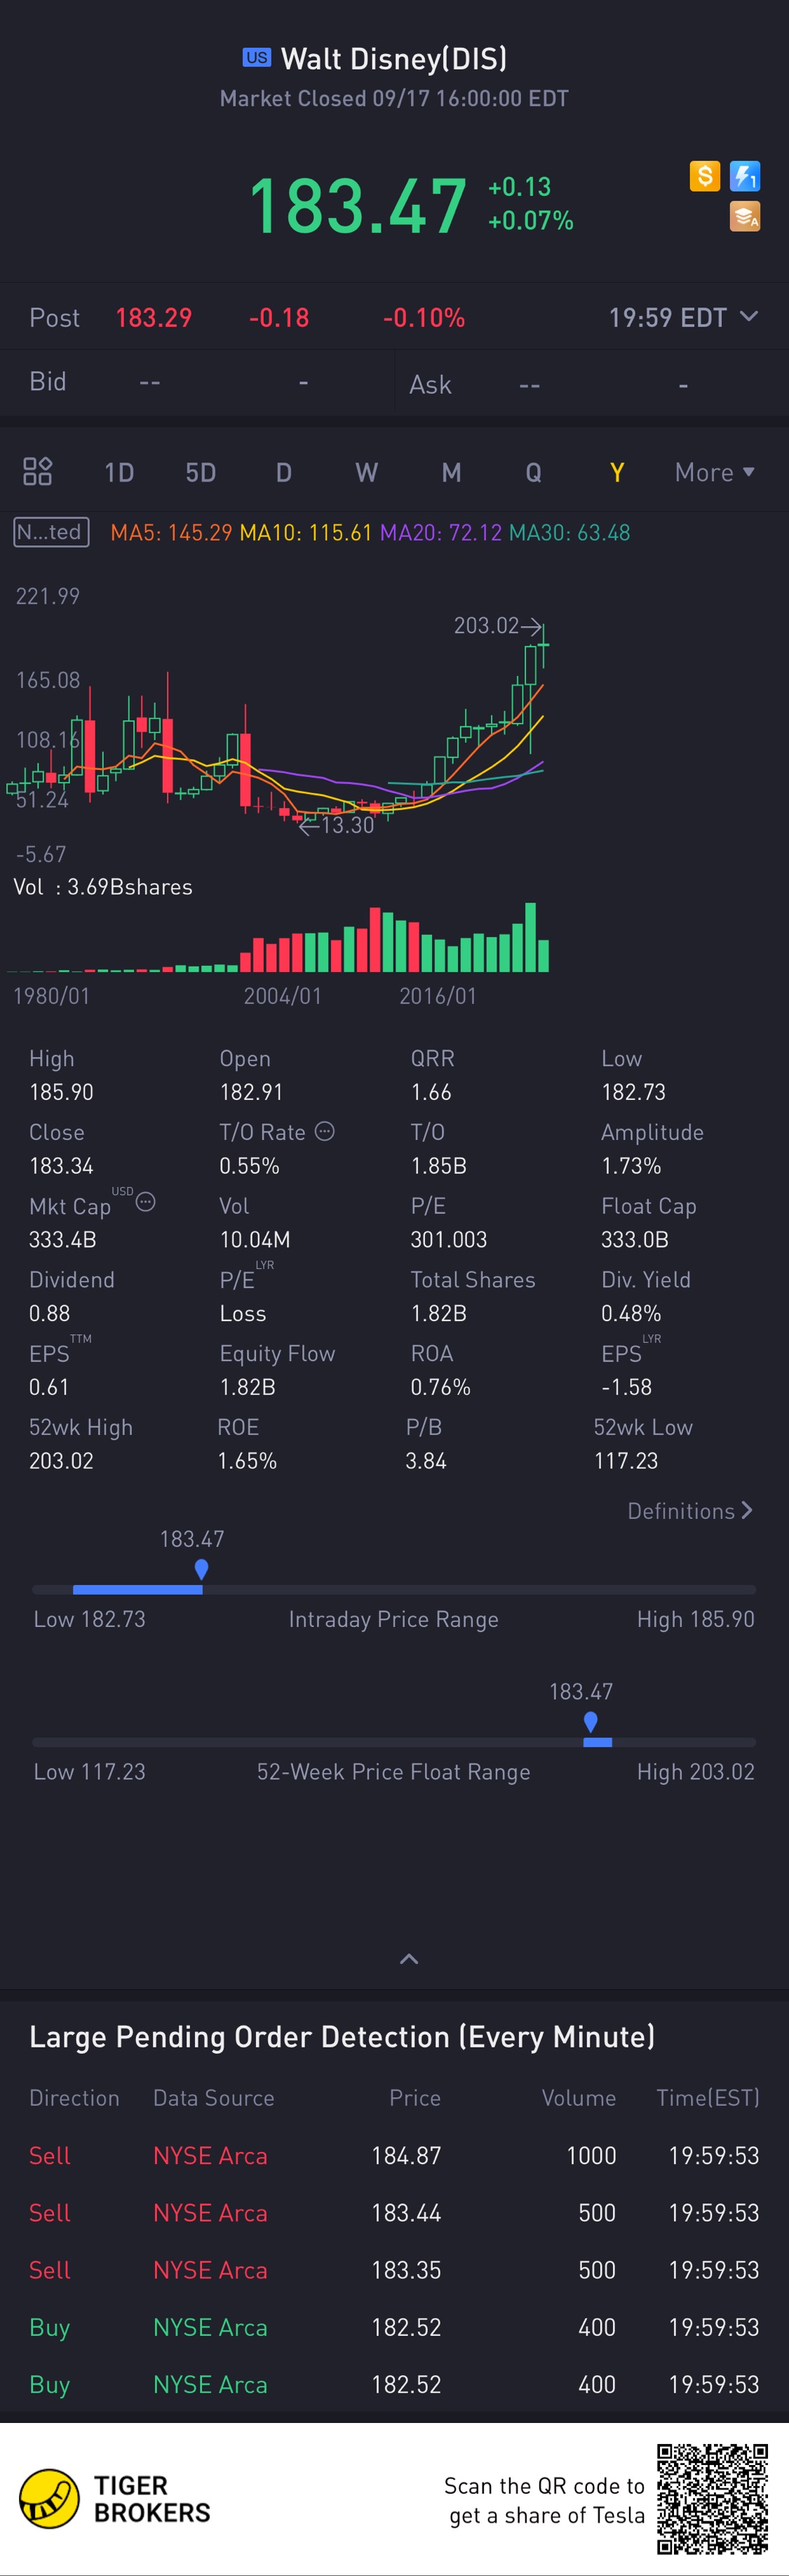Tap the 52-Week Price Float Range marker

point(591,1722)
